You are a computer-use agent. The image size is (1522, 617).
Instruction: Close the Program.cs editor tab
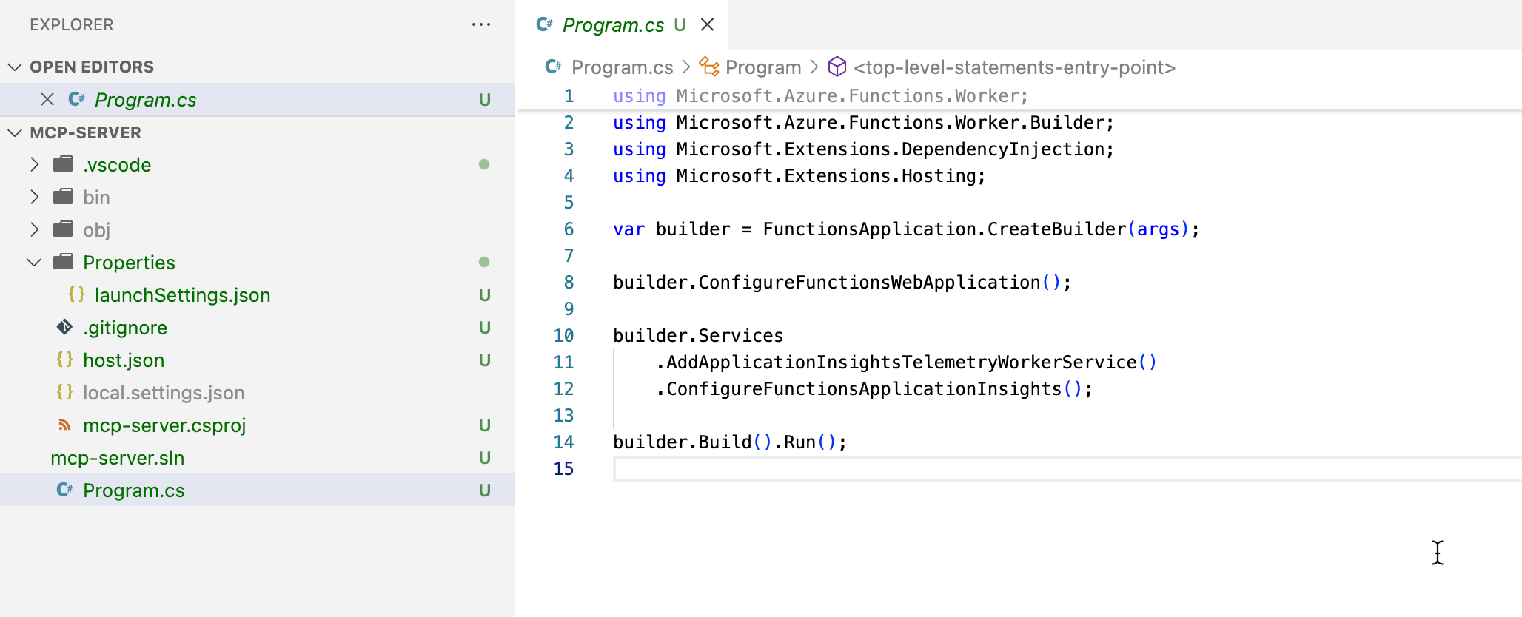coord(707,24)
